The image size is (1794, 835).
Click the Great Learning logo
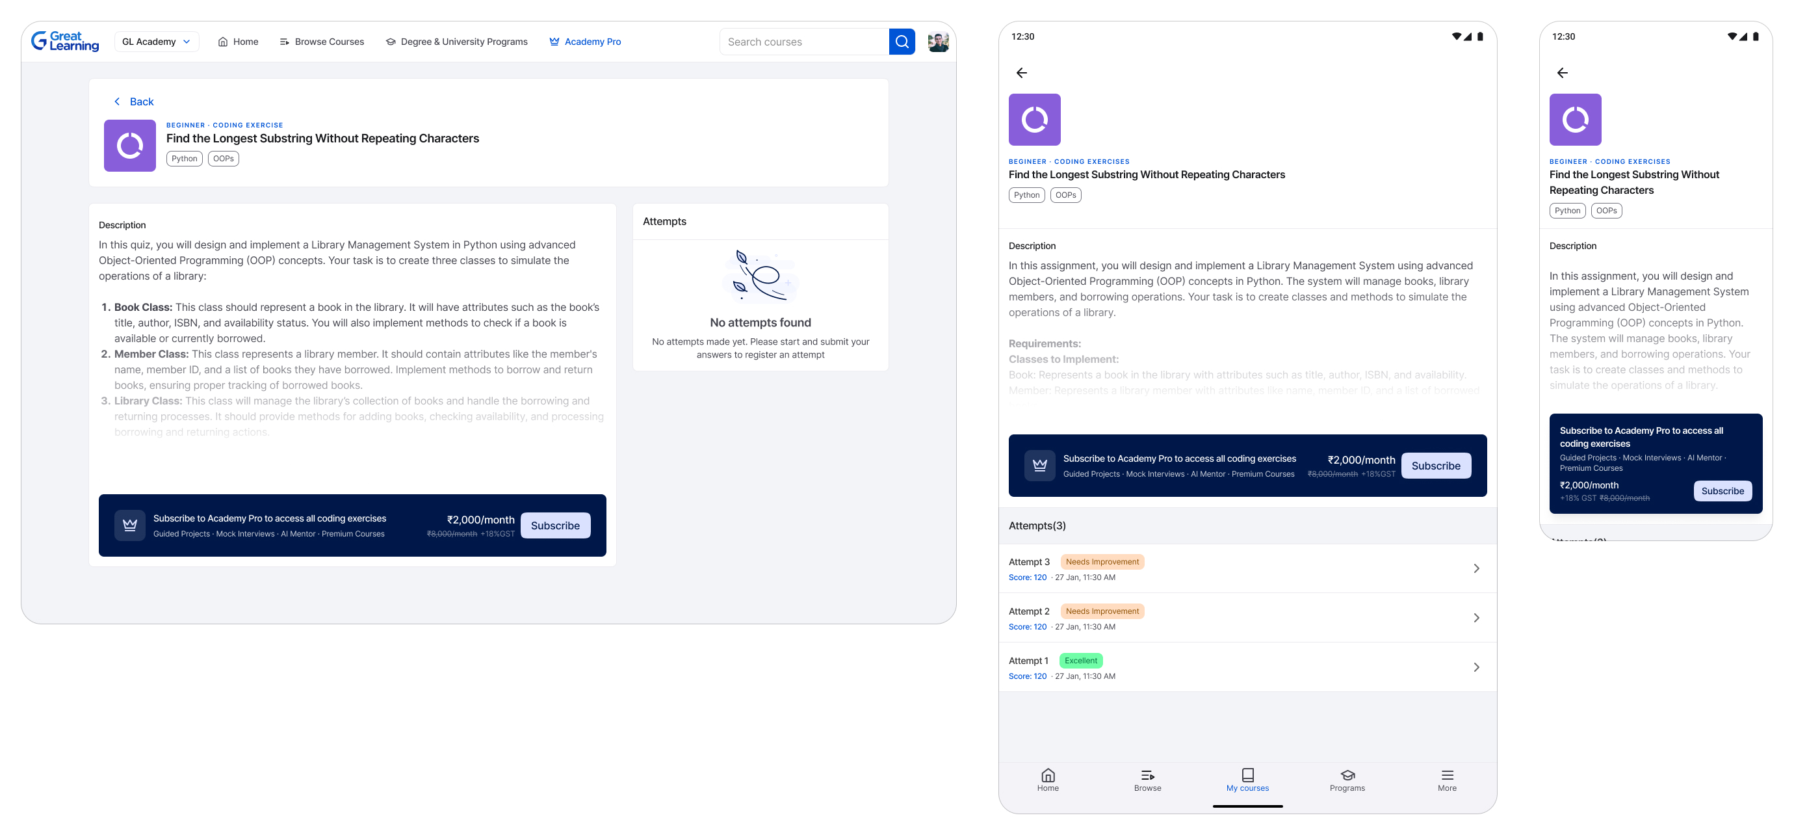[65, 42]
